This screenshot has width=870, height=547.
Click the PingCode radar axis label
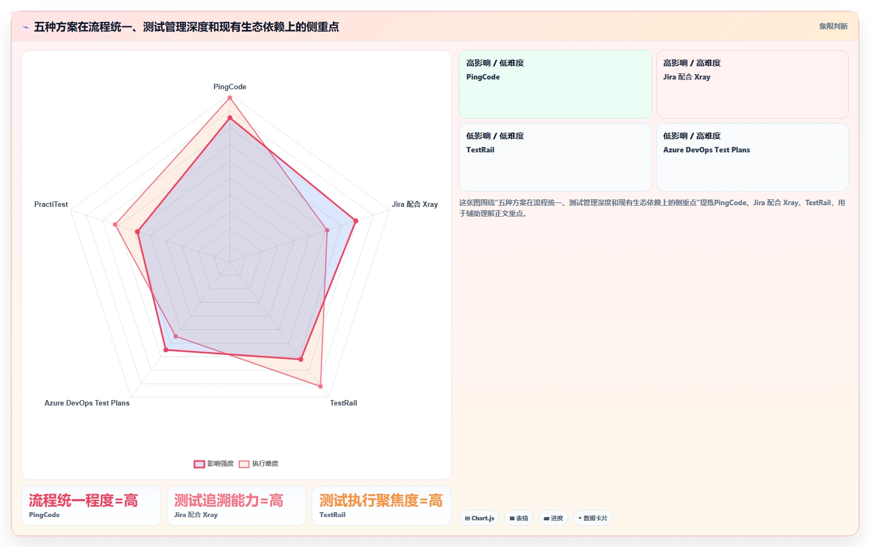(x=230, y=87)
